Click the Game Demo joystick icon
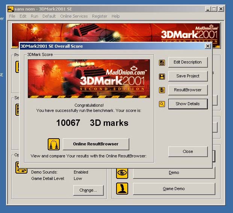 pyautogui.click(x=122, y=189)
